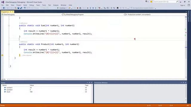Image resolution: width=191 pixels, height=107 pixels.
Task: Click the Visual Studio logo icon
Action: click(x=3, y=2)
